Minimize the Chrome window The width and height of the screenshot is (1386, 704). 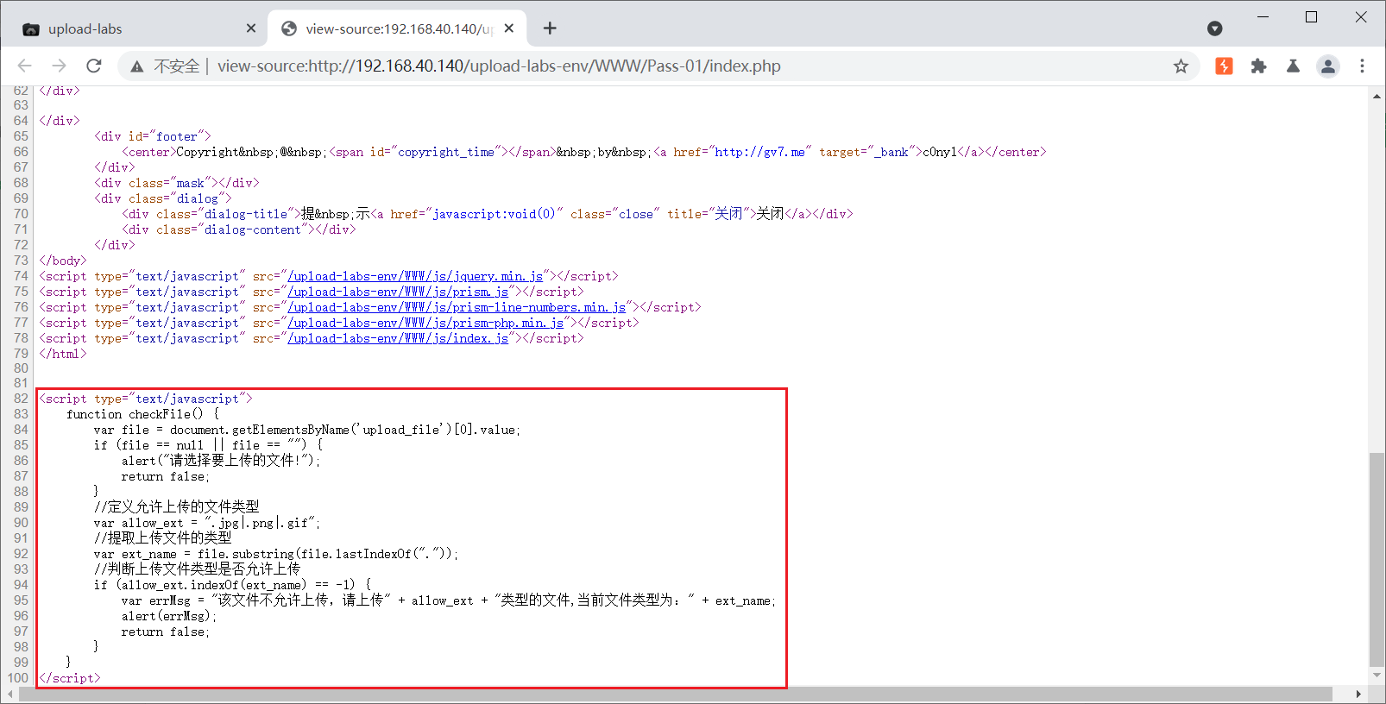click(x=1263, y=17)
